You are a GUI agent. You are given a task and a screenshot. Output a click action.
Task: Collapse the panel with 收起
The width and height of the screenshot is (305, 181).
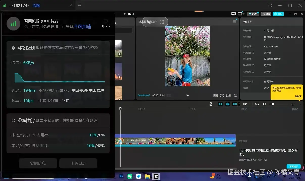pos(106,26)
